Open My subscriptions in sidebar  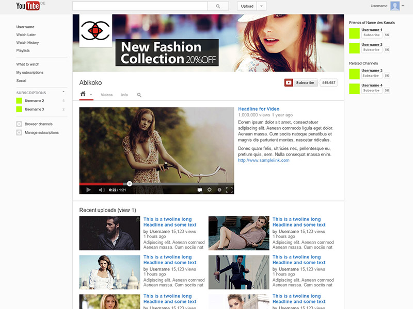[x=30, y=73]
